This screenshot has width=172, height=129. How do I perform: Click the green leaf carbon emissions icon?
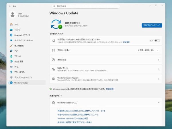(50, 89)
